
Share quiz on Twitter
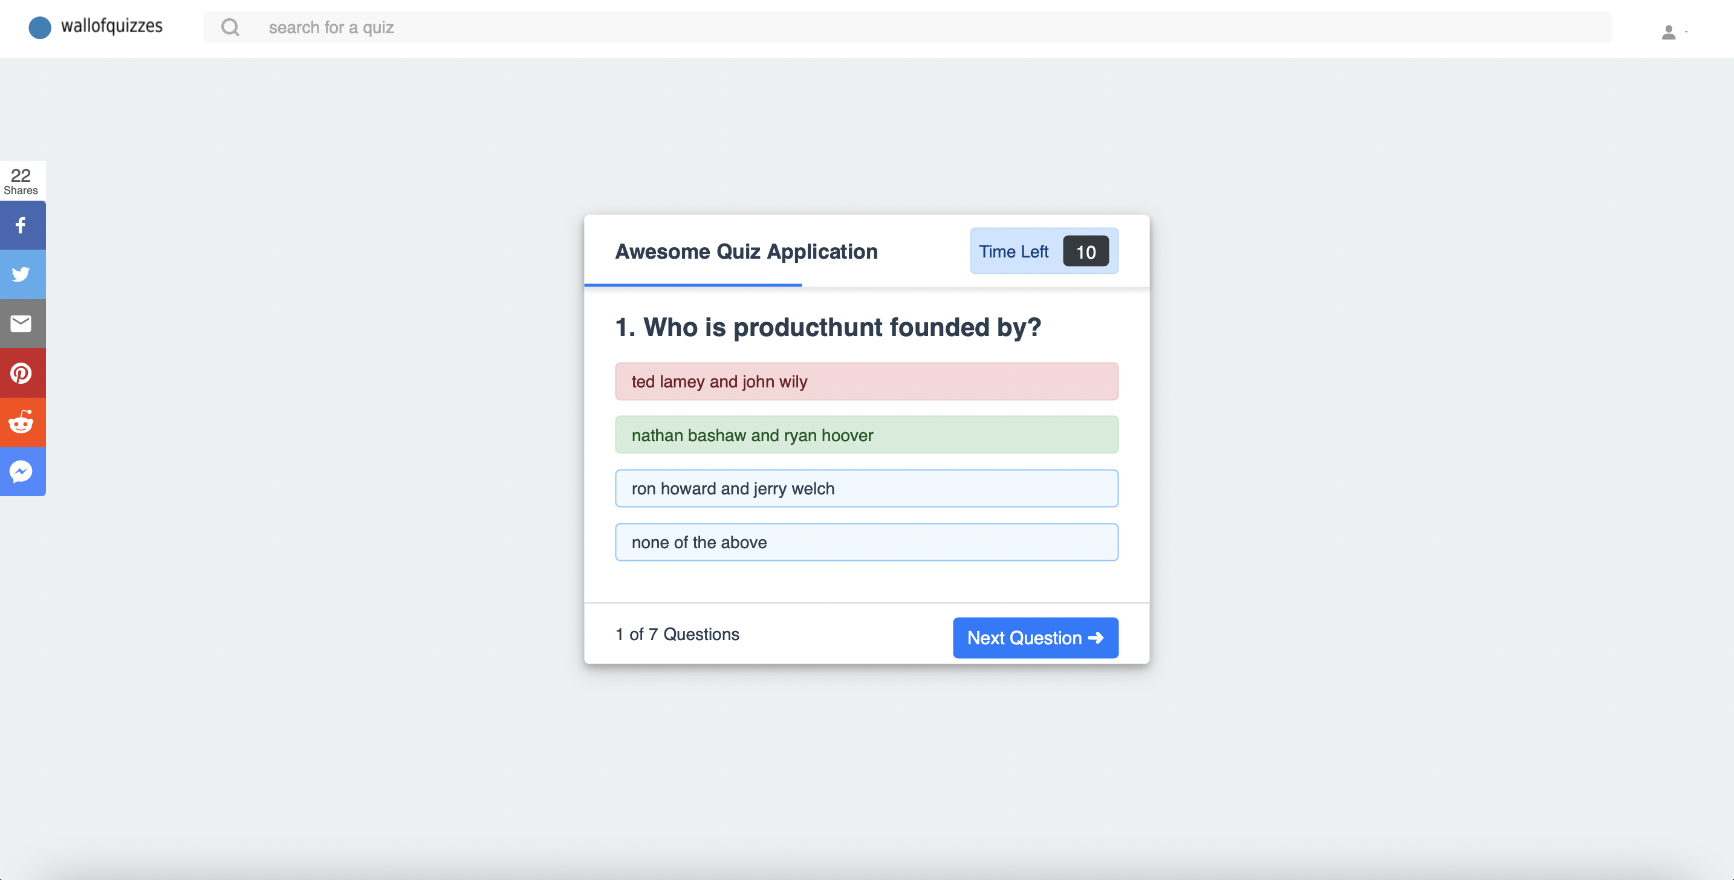[x=22, y=274]
